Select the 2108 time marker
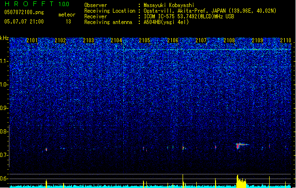 [x=229, y=40]
